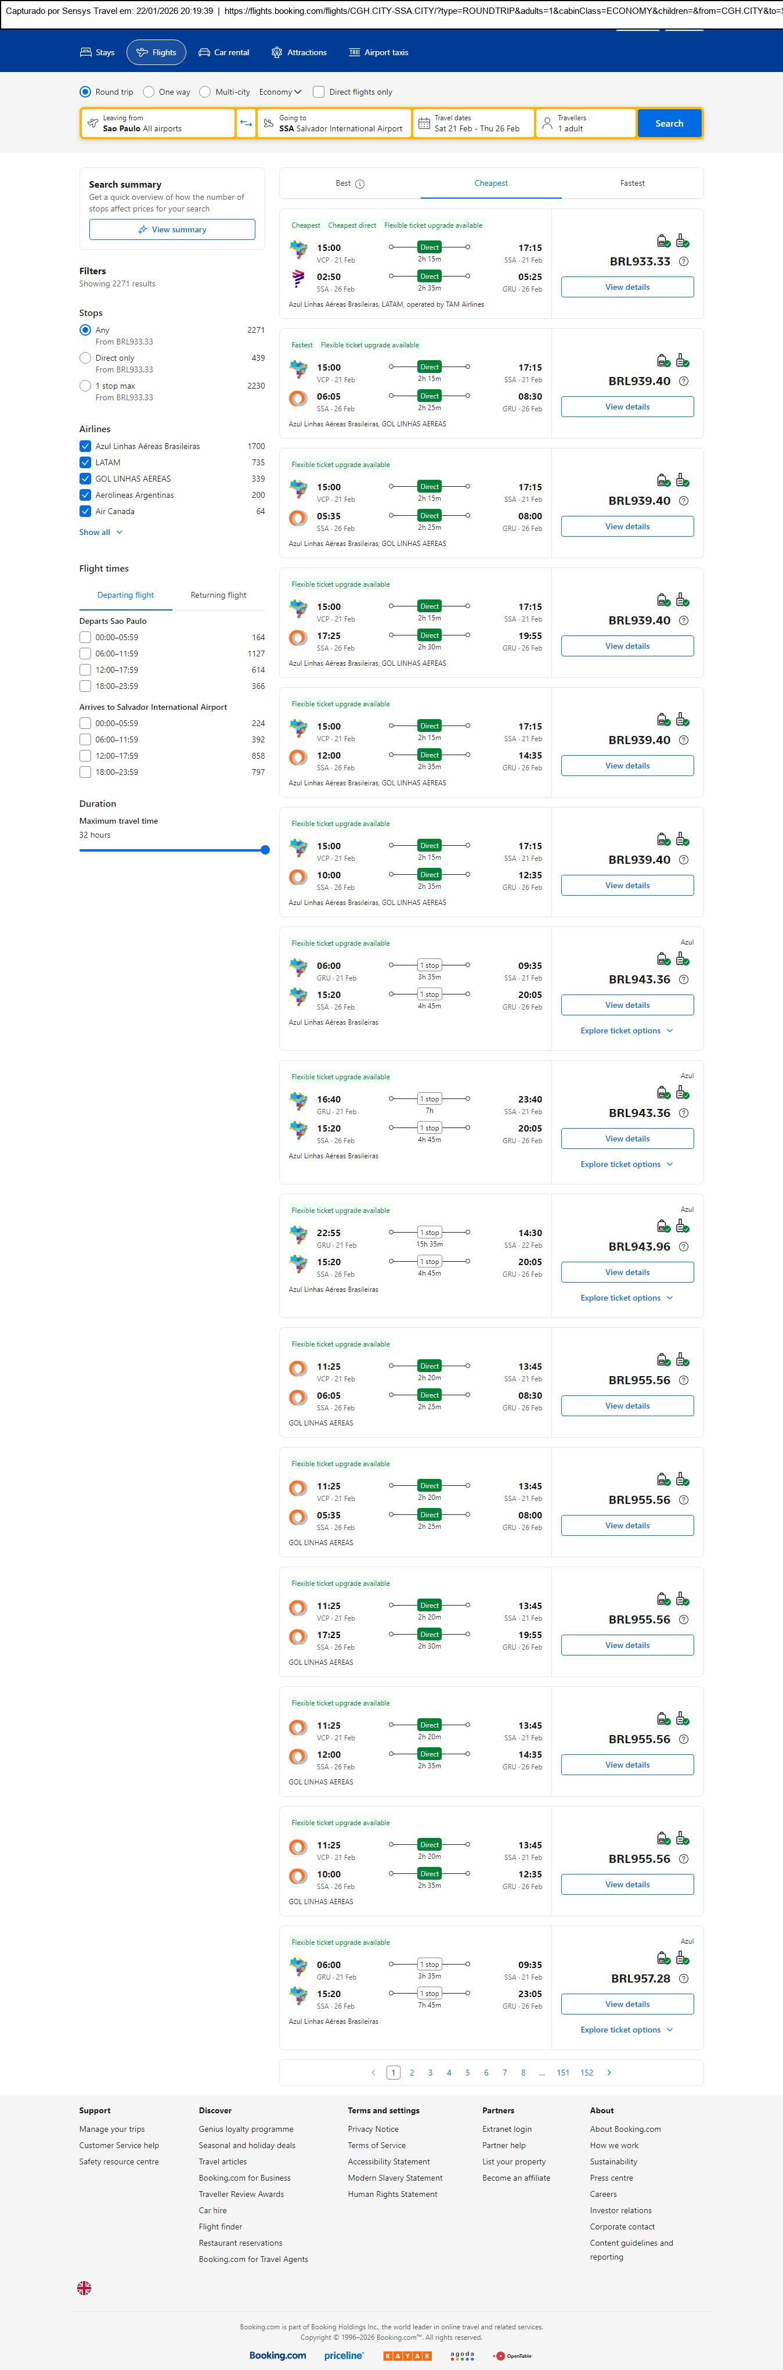783x2370 pixels.
Task: Click the swap origin and destination arrows icon
Action: click(x=246, y=123)
